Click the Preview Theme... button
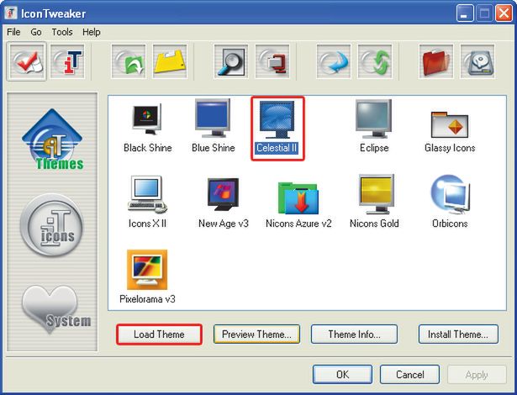The image size is (517, 395). (256, 334)
